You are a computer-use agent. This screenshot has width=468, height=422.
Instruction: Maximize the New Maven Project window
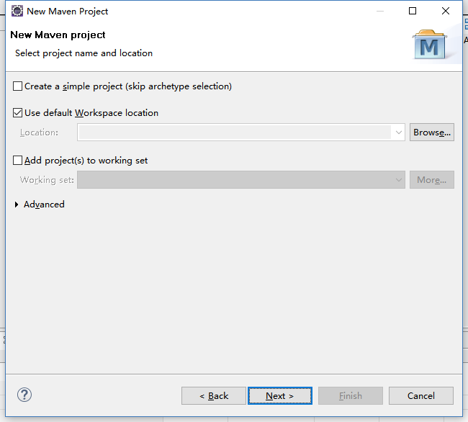(413, 11)
